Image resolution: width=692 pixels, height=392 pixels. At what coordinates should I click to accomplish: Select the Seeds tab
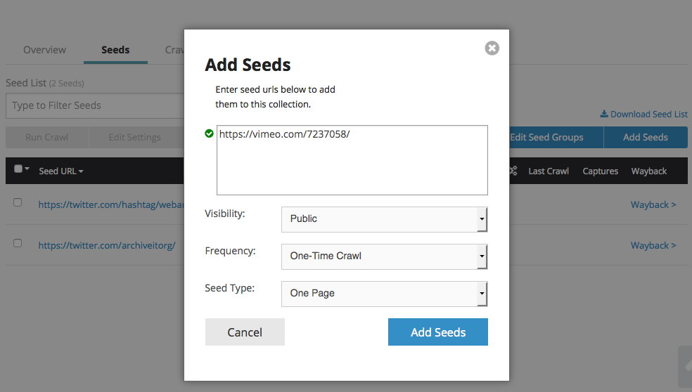(x=115, y=50)
